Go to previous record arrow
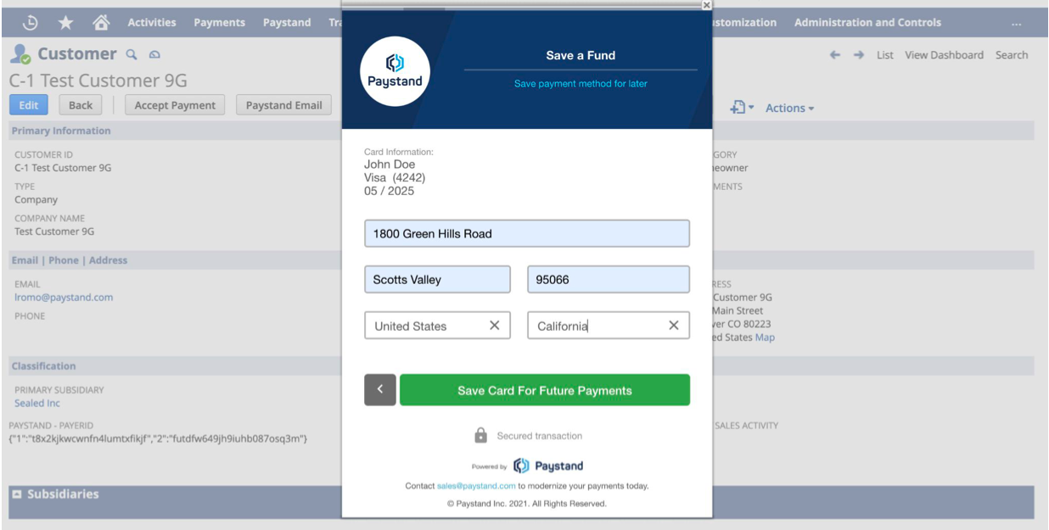This screenshot has width=1049, height=530. pyautogui.click(x=835, y=55)
